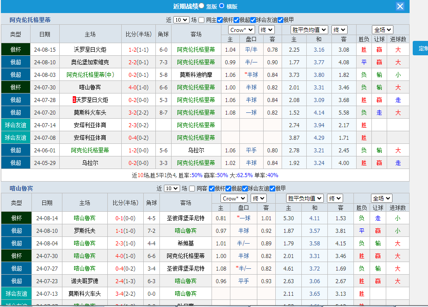The image size is (428, 307).
Task: Open the Crow* dropdown for 喀山鲁宾 table
Action: click(x=233, y=198)
